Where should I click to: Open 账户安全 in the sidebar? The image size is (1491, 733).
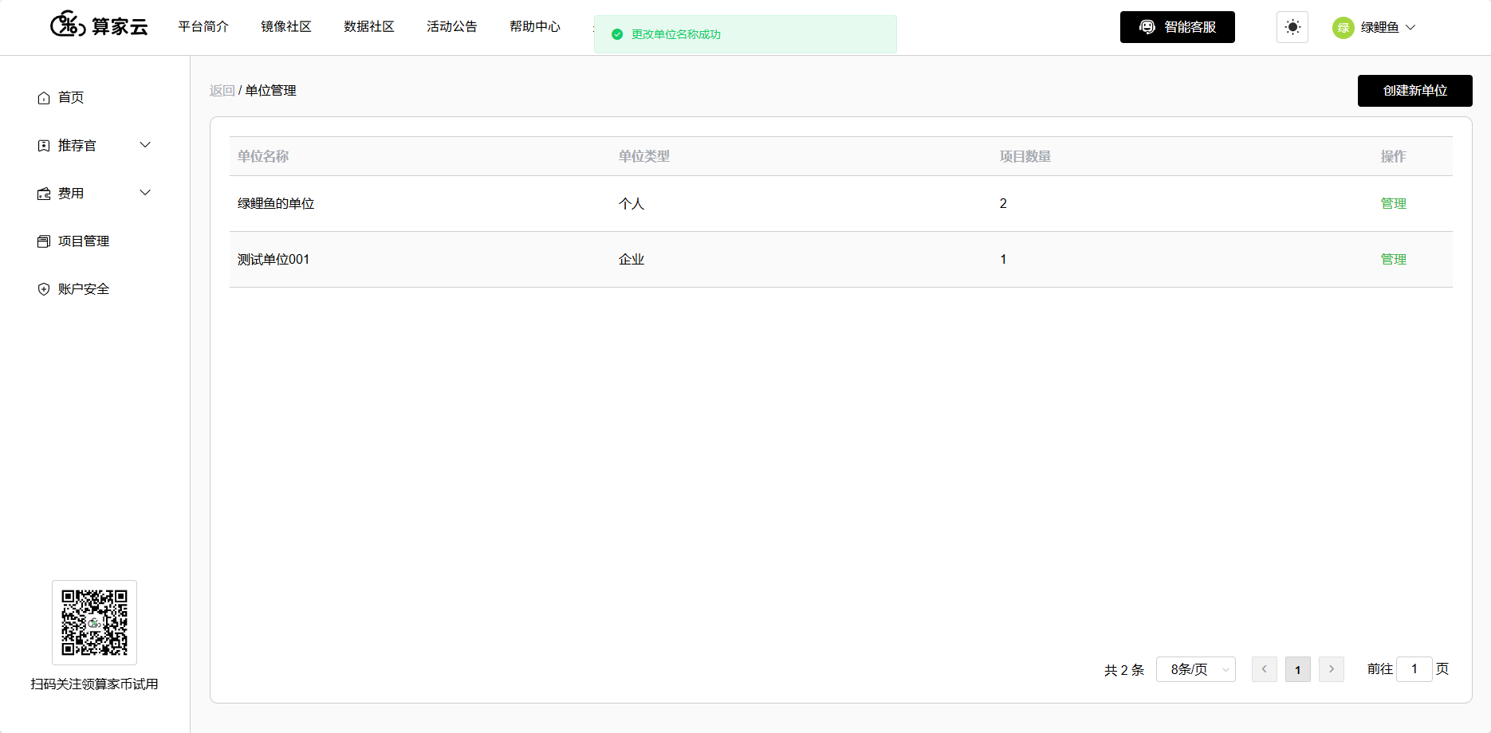84,288
